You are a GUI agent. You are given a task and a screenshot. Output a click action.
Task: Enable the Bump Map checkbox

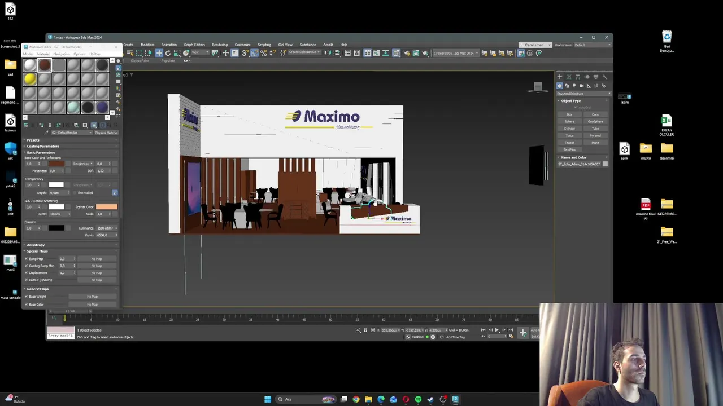pyautogui.click(x=26, y=259)
